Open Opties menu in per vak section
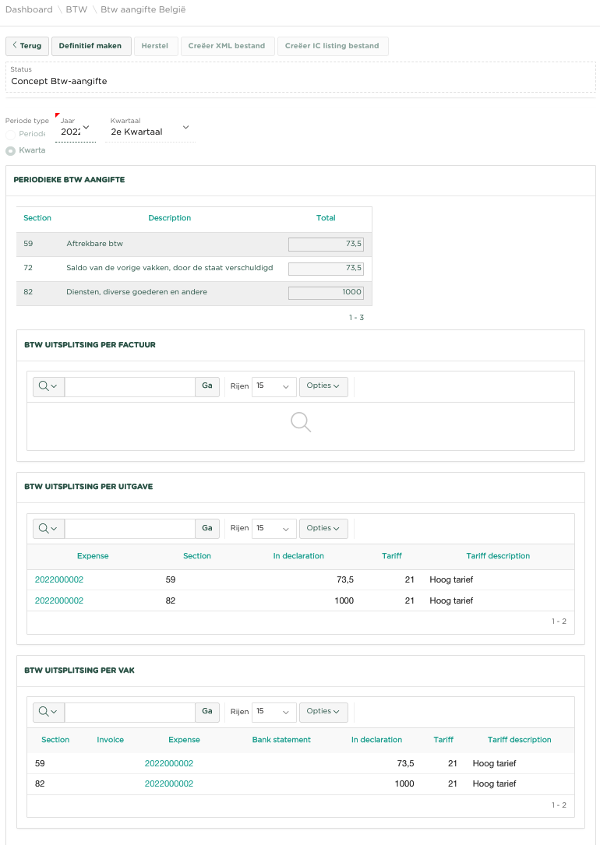600x845 pixels. [323, 711]
